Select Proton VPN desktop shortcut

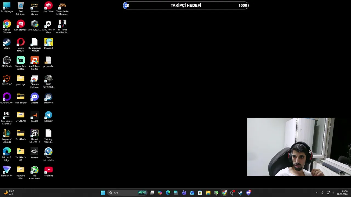point(7,172)
